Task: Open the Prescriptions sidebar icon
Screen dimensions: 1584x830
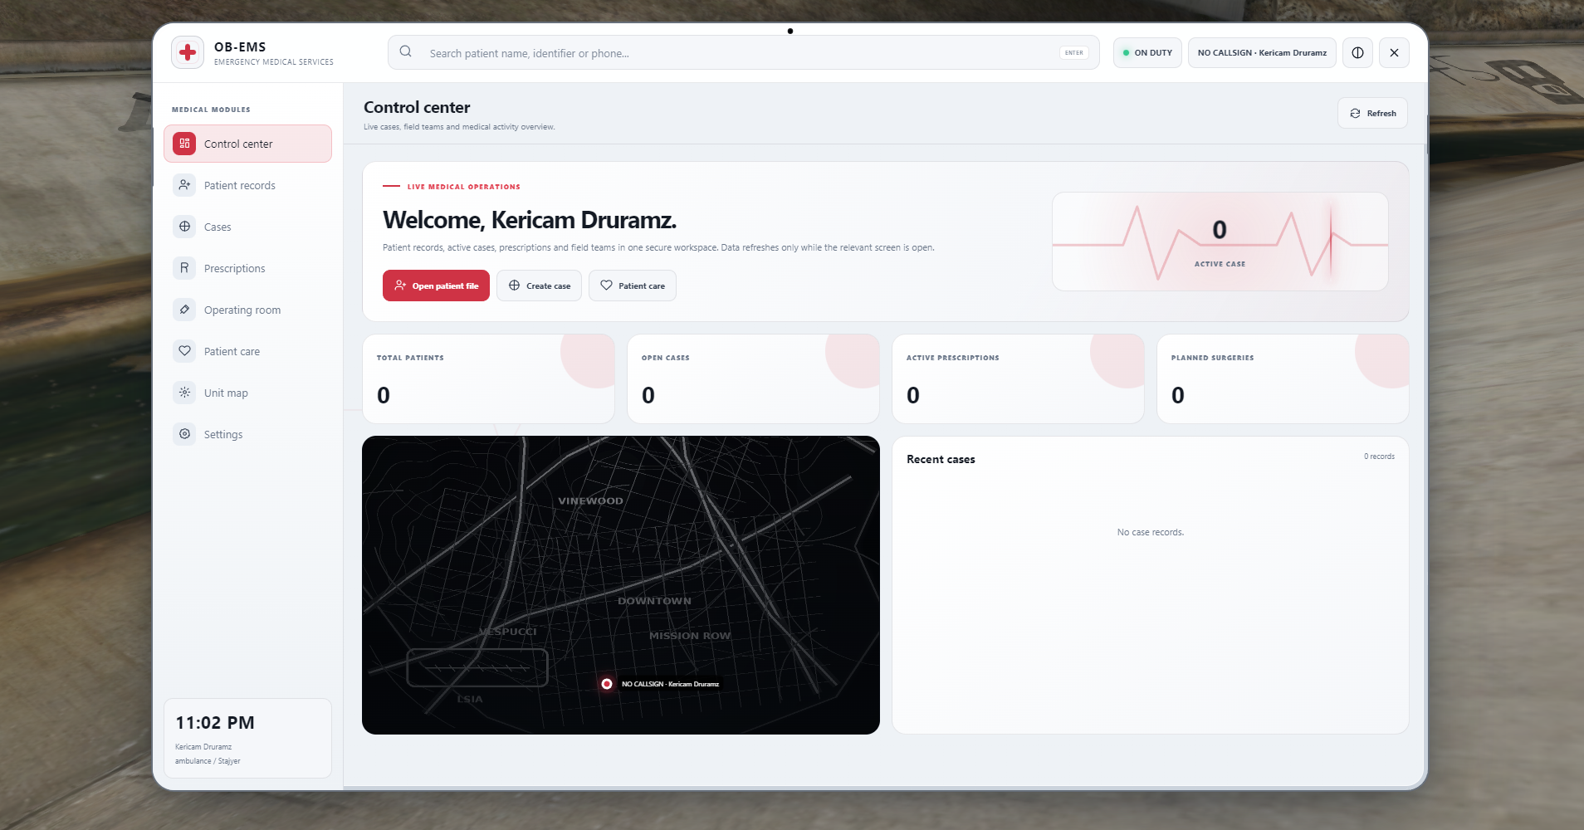Action: tap(184, 268)
